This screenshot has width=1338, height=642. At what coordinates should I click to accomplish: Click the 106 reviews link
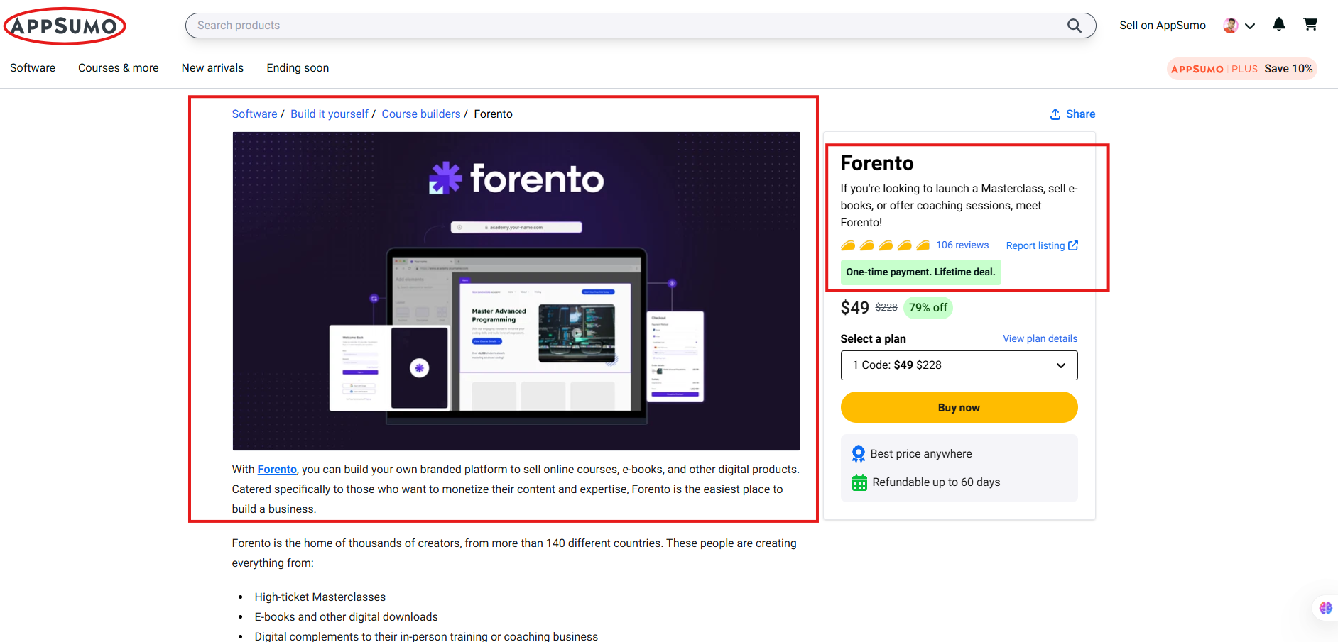[x=962, y=245]
